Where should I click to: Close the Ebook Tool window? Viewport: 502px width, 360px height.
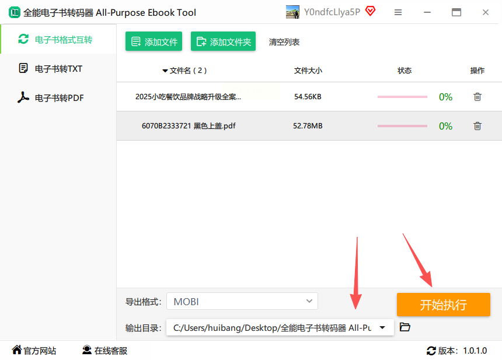[x=485, y=12]
